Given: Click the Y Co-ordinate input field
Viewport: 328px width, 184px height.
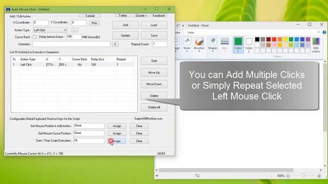Looking at the screenshot, I should tap(79, 22).
